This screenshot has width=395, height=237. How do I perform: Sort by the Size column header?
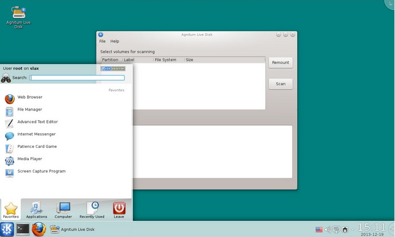click(x=225, y=60)
